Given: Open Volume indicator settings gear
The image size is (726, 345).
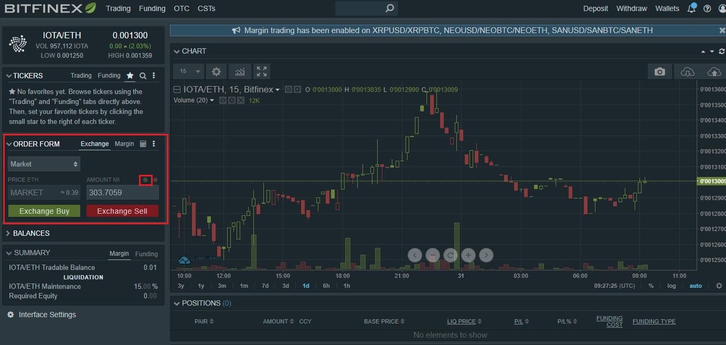Looking at the screenshot, I should click(x=231, y=100).
